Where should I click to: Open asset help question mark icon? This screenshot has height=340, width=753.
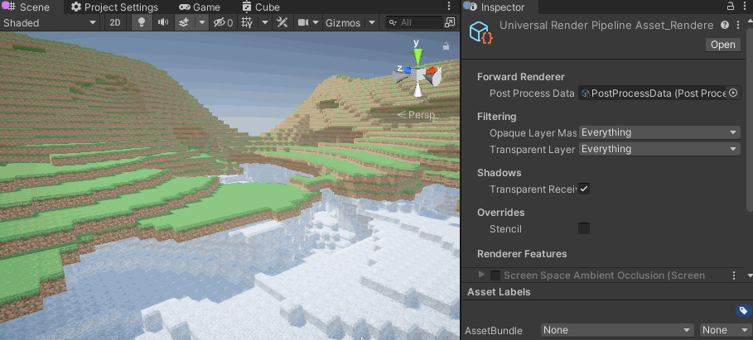tap(725, 25)
